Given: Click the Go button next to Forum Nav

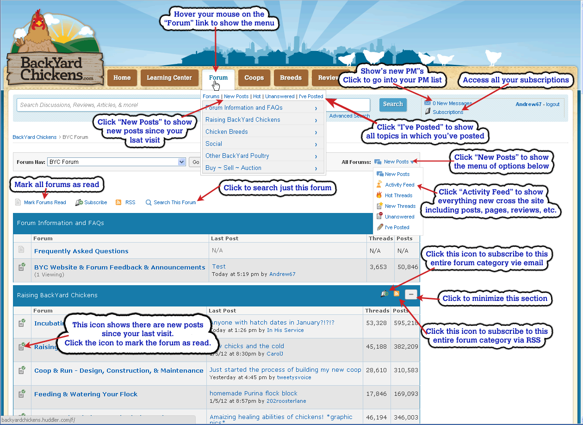Looking at the screenshot, I should [195, 162].
